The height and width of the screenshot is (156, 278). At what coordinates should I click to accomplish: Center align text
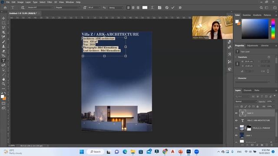[x=133, y=8]
